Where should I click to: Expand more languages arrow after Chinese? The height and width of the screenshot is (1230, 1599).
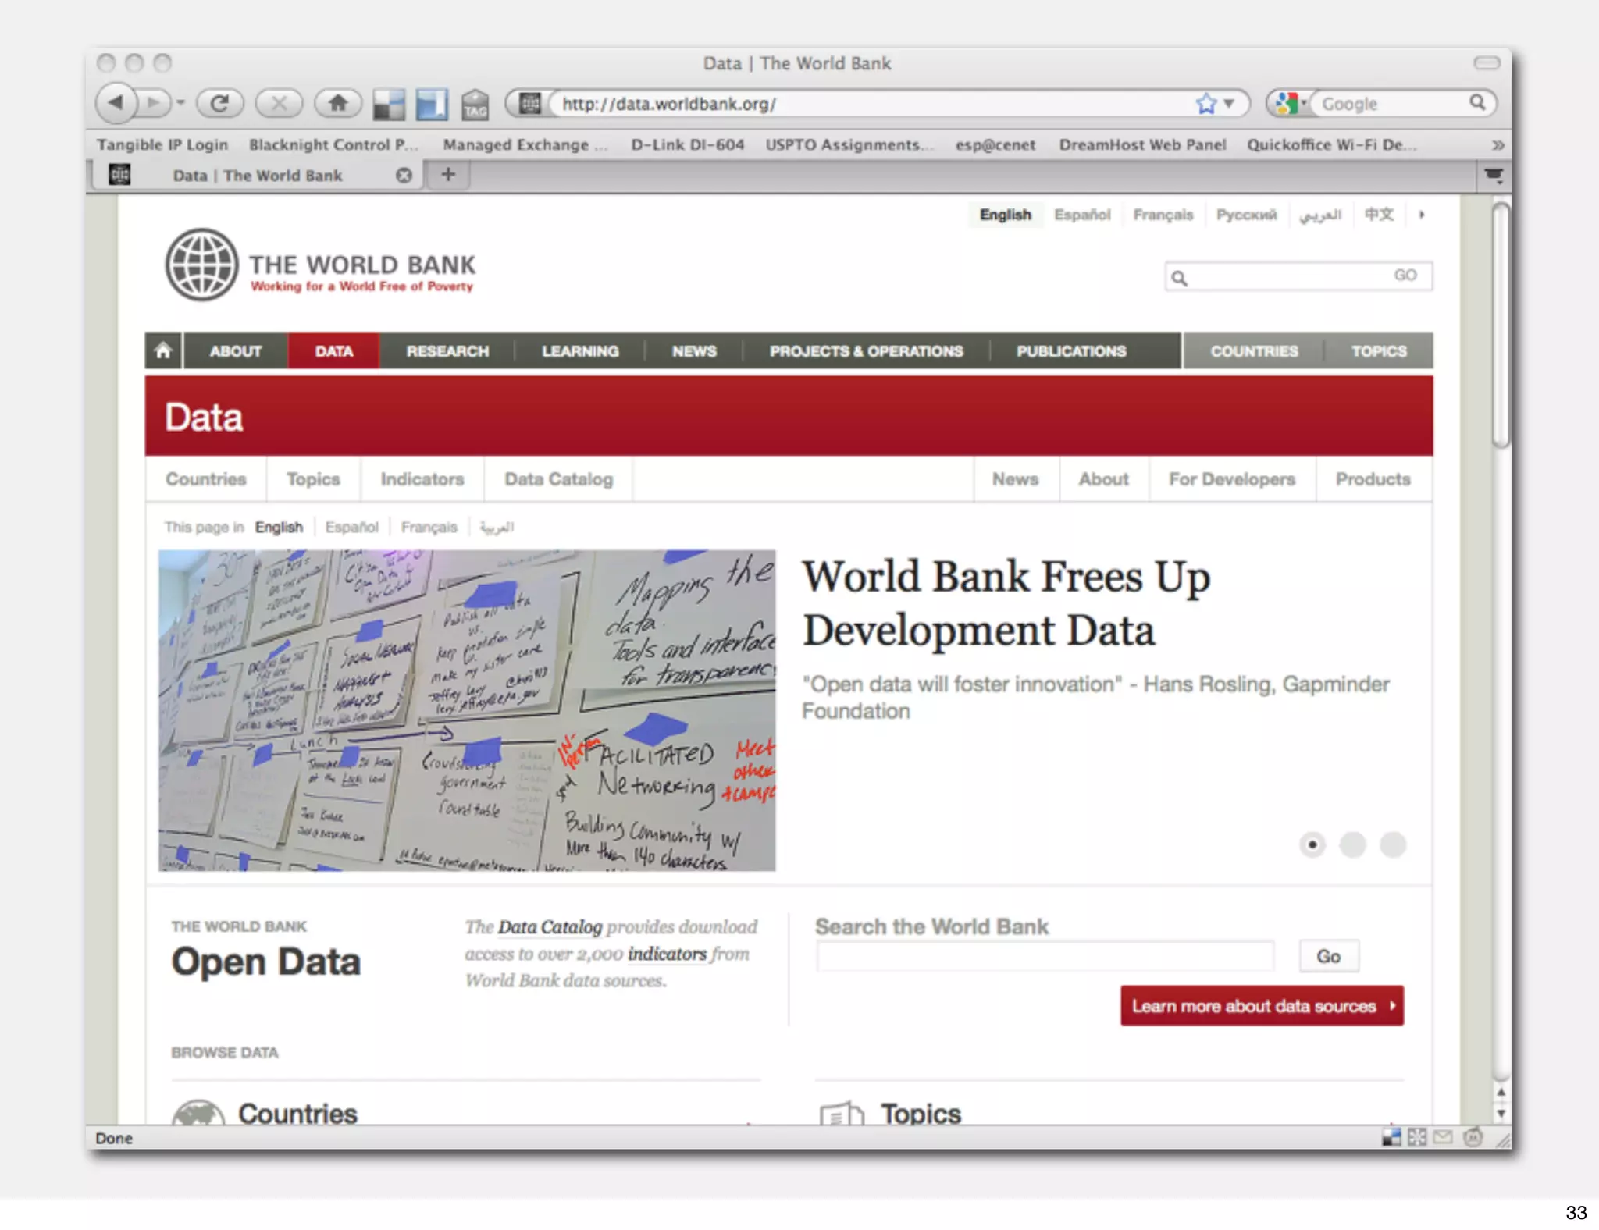[x=1422, y=215]
